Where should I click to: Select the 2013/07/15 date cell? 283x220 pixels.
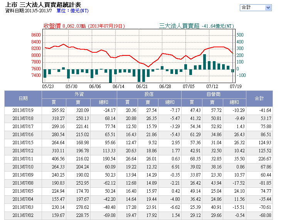tap(23, 143)
